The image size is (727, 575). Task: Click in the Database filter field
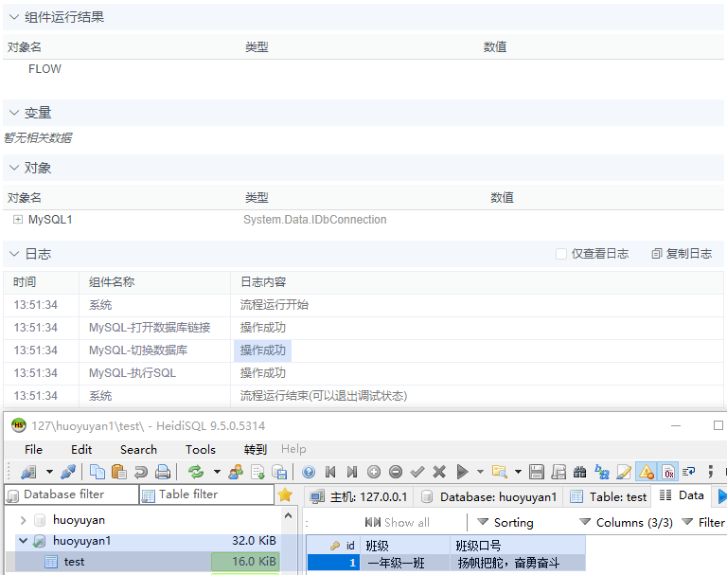pyautogui.click(x=72, y=494)
